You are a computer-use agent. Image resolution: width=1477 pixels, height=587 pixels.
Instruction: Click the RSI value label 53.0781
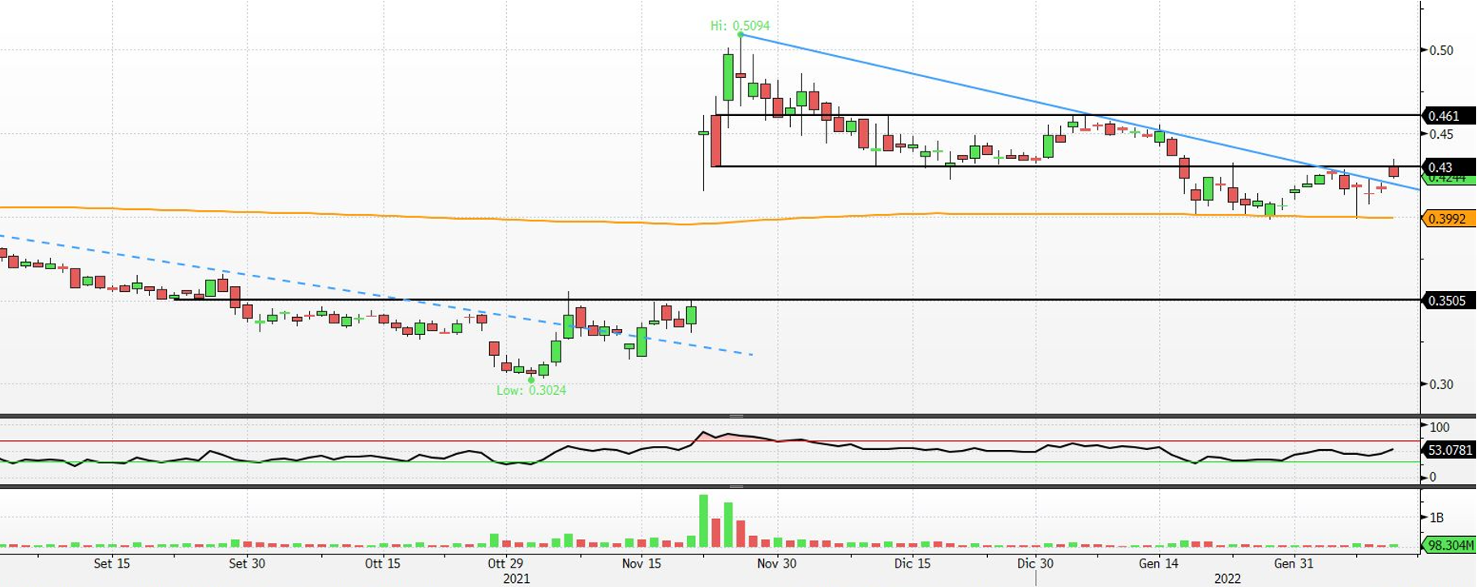pos(1449,450)
